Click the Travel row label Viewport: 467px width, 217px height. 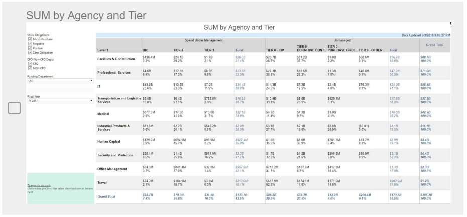[x=103, y=183]
